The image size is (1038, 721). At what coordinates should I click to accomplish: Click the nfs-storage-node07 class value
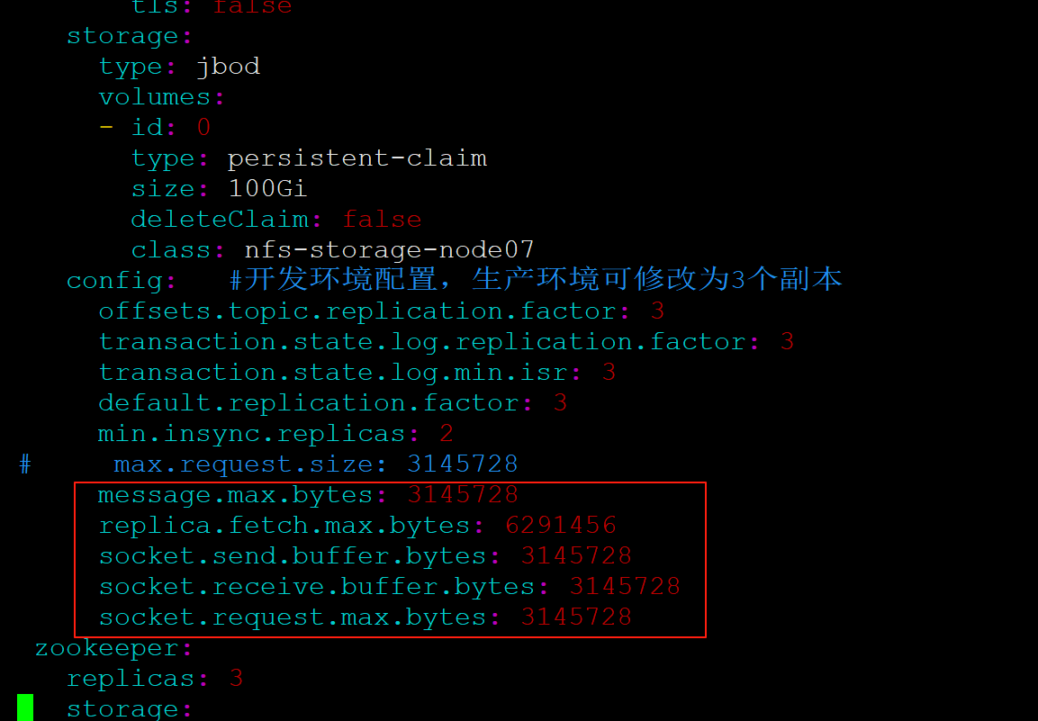pos(389,250)
